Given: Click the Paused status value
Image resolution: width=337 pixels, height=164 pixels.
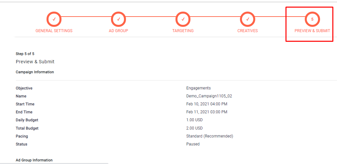Looking at the screenshot, I should [x=193, y=144].
